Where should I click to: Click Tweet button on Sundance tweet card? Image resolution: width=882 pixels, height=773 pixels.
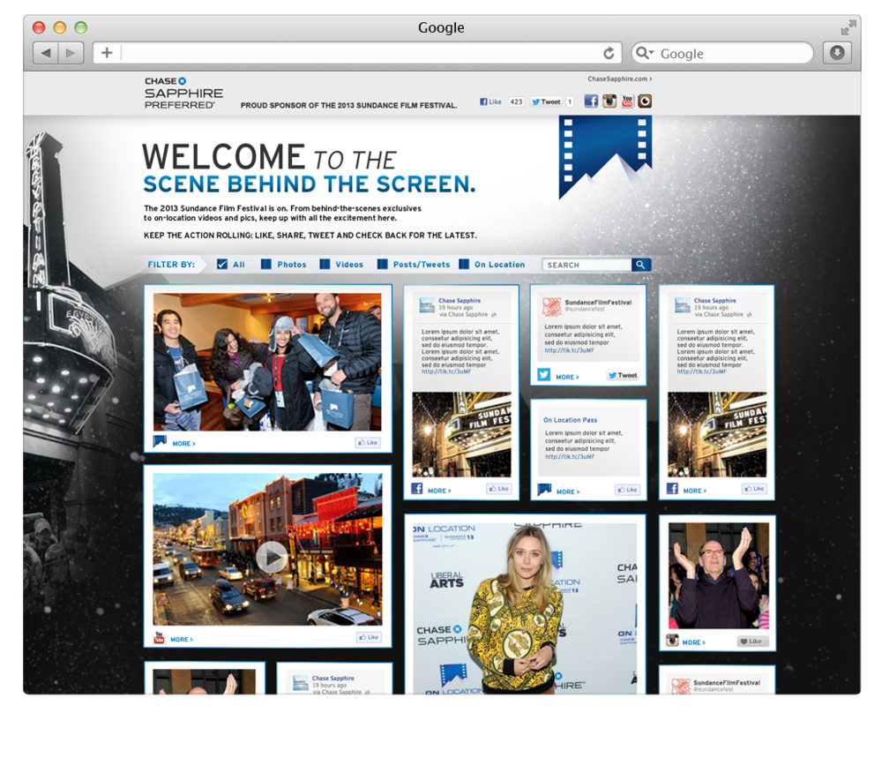click(x=623, y=375)
